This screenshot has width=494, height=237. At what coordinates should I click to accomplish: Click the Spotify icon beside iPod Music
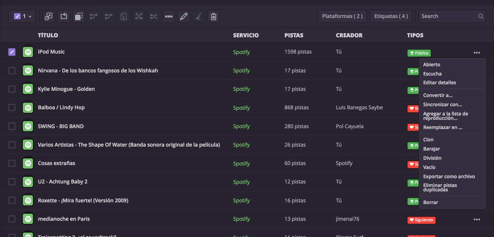point(28,52)
